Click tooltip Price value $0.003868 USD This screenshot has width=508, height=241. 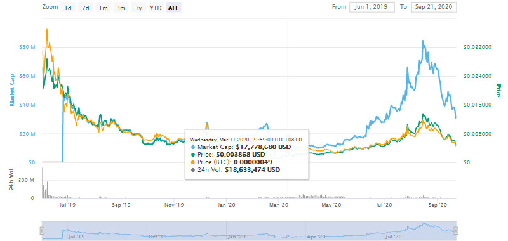pos(241,155)
